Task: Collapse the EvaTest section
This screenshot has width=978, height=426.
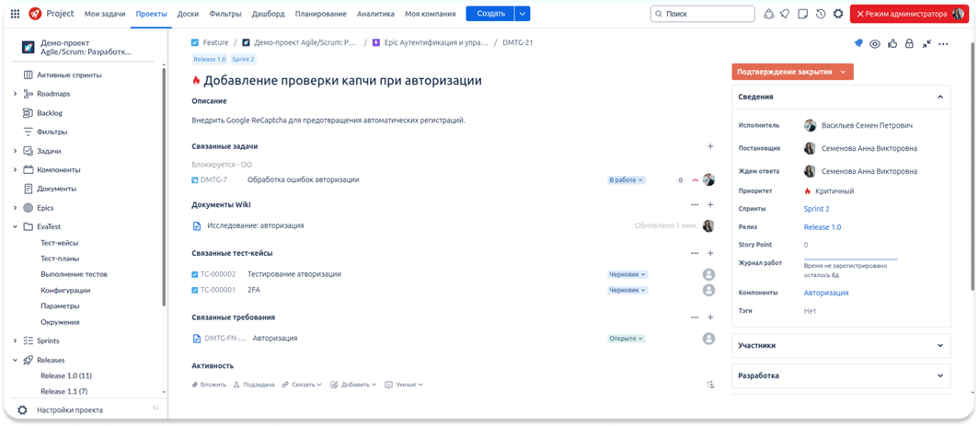Action: pos(15,227)
